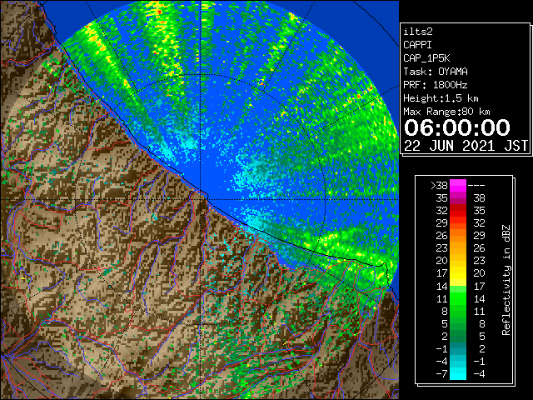
Task: Click the magenta >38 color swatch
Action: (x=458, y=186)
